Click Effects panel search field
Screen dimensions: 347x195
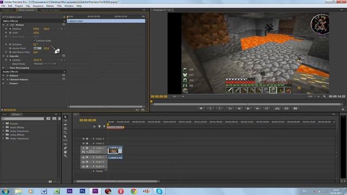click(x=23, y=119)
